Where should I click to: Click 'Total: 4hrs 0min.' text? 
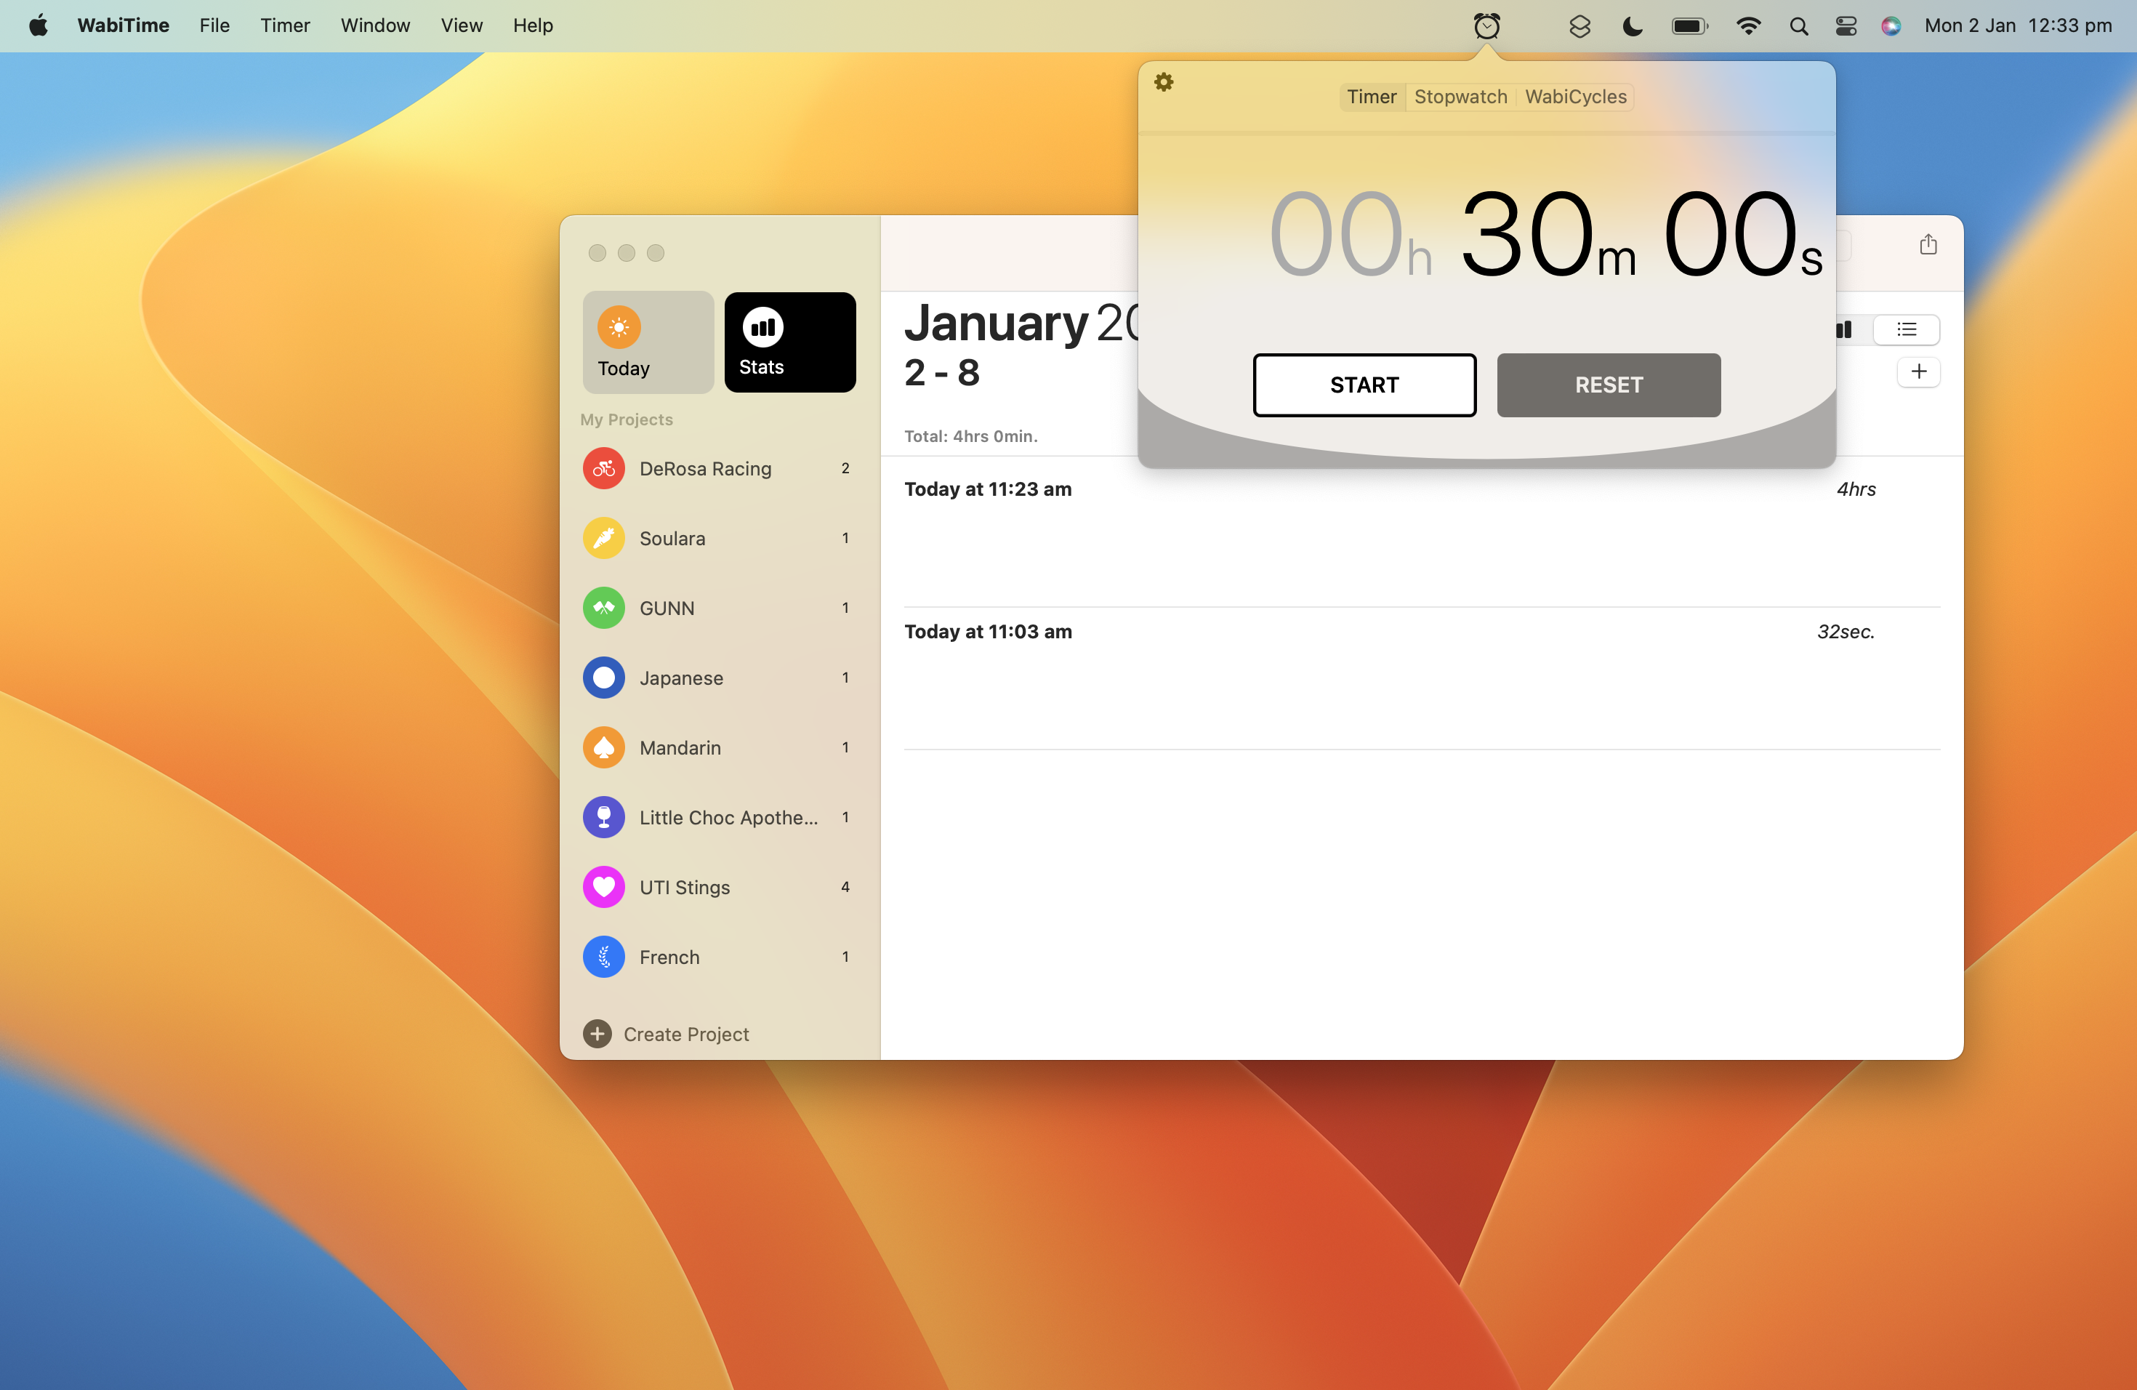pyautogui.click(x=970, y=436)
